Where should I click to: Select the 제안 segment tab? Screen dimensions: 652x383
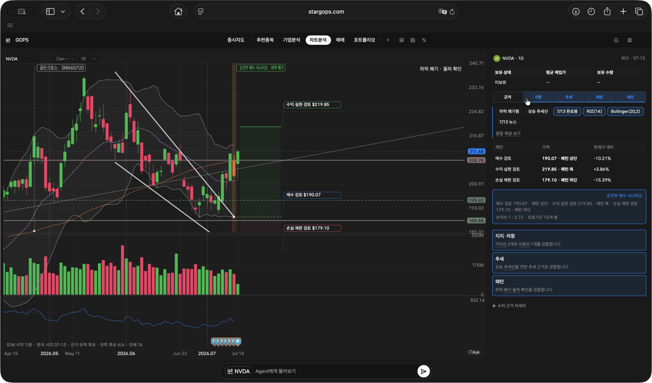[x=630, y=97]
